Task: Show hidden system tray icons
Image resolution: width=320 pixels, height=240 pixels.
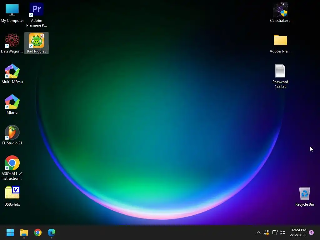Action: [x=258, y=232]
